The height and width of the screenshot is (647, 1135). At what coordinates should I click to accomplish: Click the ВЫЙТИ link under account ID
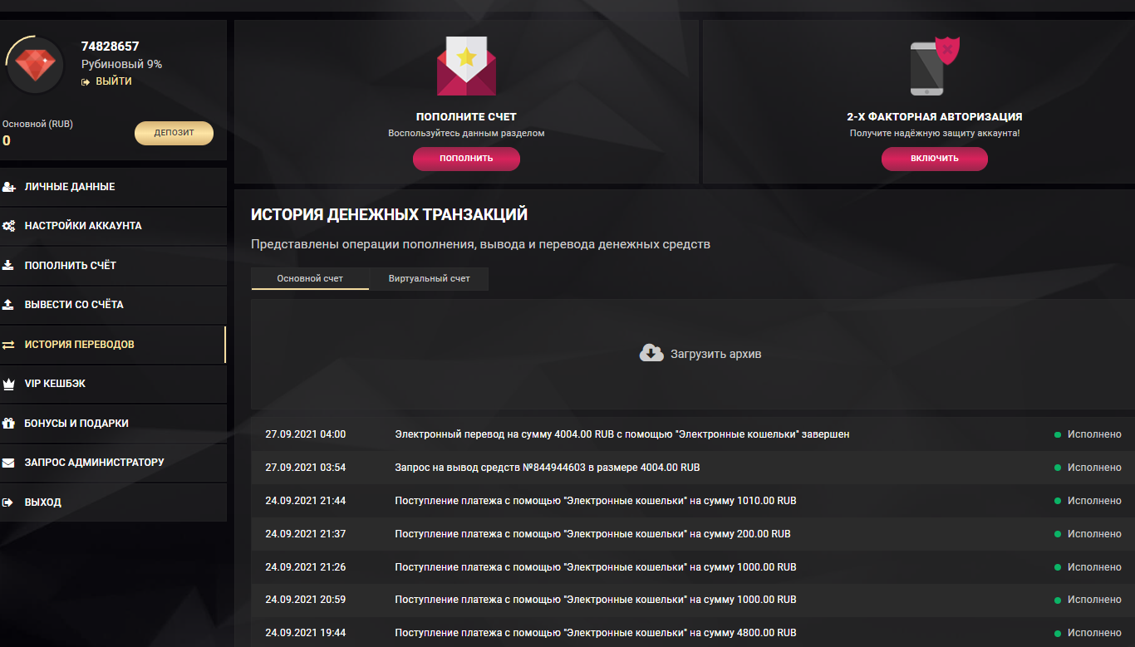(x=113, y=81)
